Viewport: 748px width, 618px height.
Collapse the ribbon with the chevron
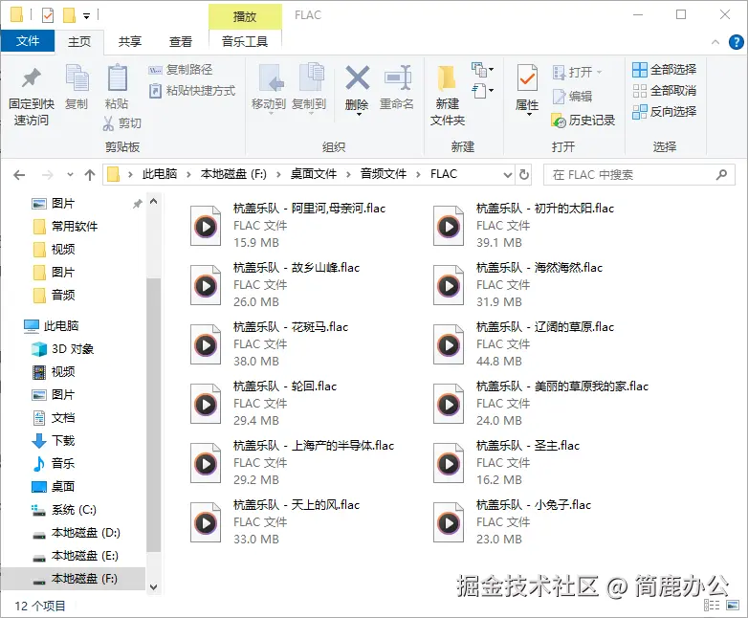coord(715,42)
